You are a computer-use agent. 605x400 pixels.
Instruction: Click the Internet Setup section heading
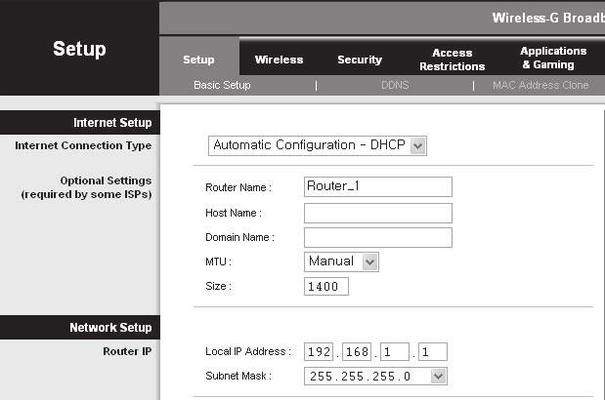click(x=112, y=122)
